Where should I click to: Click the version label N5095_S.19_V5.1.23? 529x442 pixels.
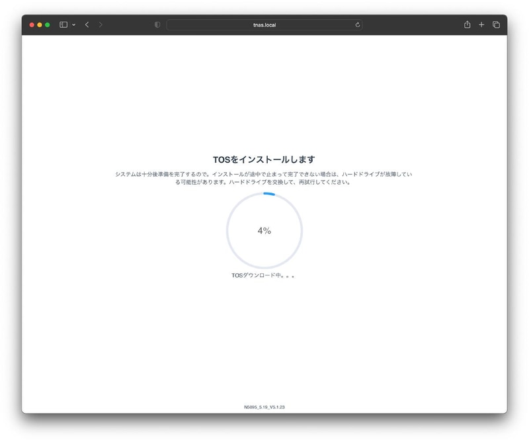[264, 409]
